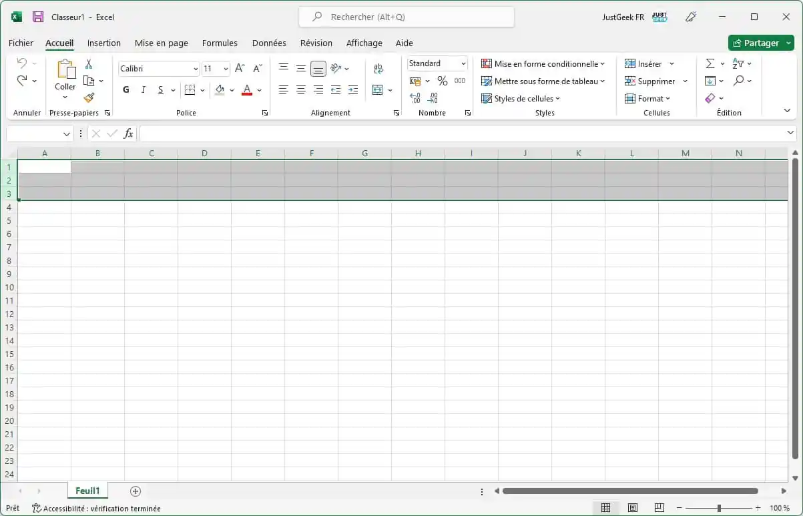The width and height of the screenshot is (803, 516).
Task: Click the Undo arrow icon
Action: coord(22,63)
